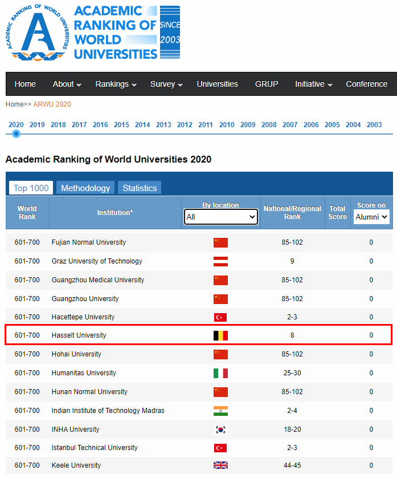
Task: Click China flag beside Guangzhou Medical University
Action: (221, 280)
